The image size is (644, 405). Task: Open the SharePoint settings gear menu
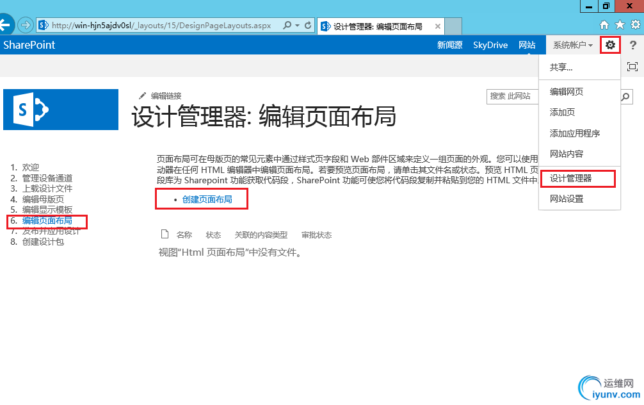[x=610, y=45]
